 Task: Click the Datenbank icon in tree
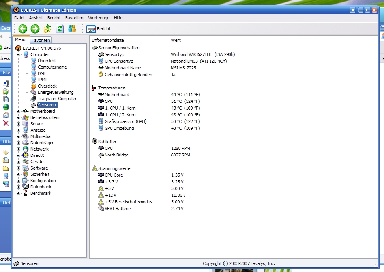click(x=26, y=187)
